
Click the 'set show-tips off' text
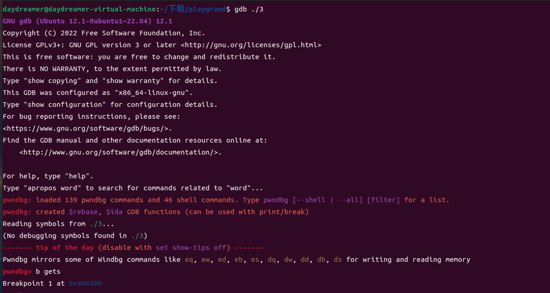click(x=191, y=248)
